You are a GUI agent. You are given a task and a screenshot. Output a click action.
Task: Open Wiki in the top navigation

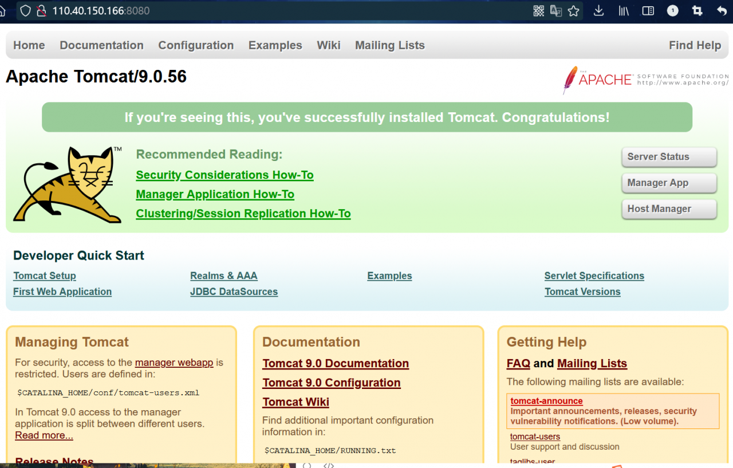click(x=329, y=45)
